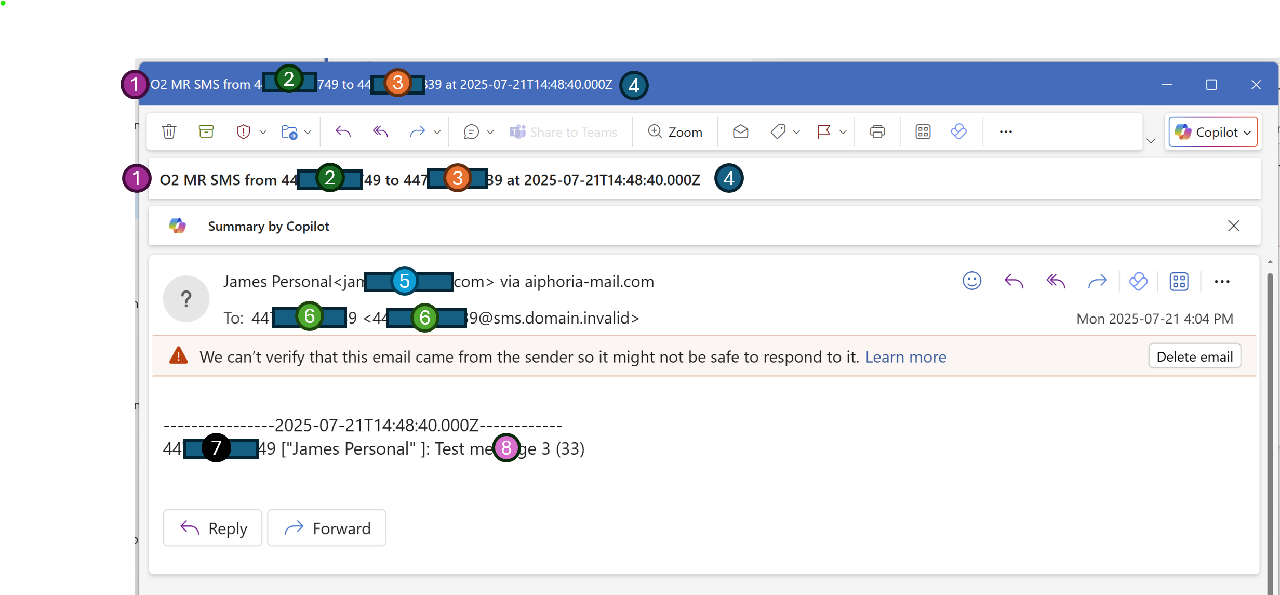The width and height of the screenshot is (1280, 595).
Task: Click the Reply button below the message
Action: click(212, 527)
